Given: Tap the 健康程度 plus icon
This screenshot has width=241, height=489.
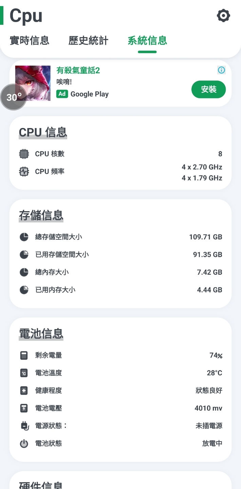Looking at the screenshot, I should point(24,391).
